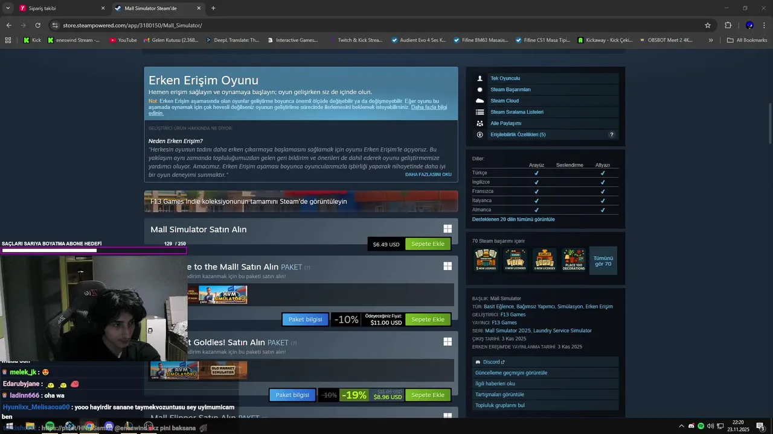Expand developer text with DAHA FAZLASINI OKU
Image resolution: width=773 pixels, height=434 pixels.
[x=428, y=175]
